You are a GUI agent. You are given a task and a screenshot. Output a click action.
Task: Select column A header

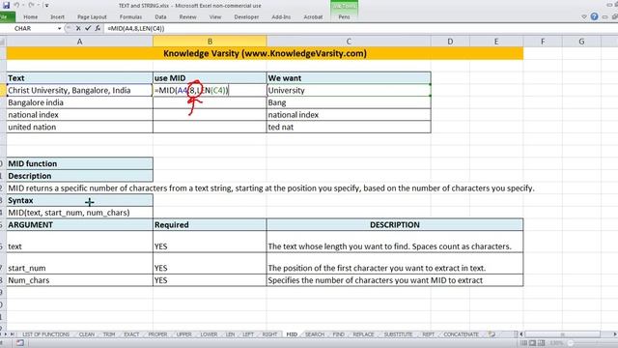(79, 42)
